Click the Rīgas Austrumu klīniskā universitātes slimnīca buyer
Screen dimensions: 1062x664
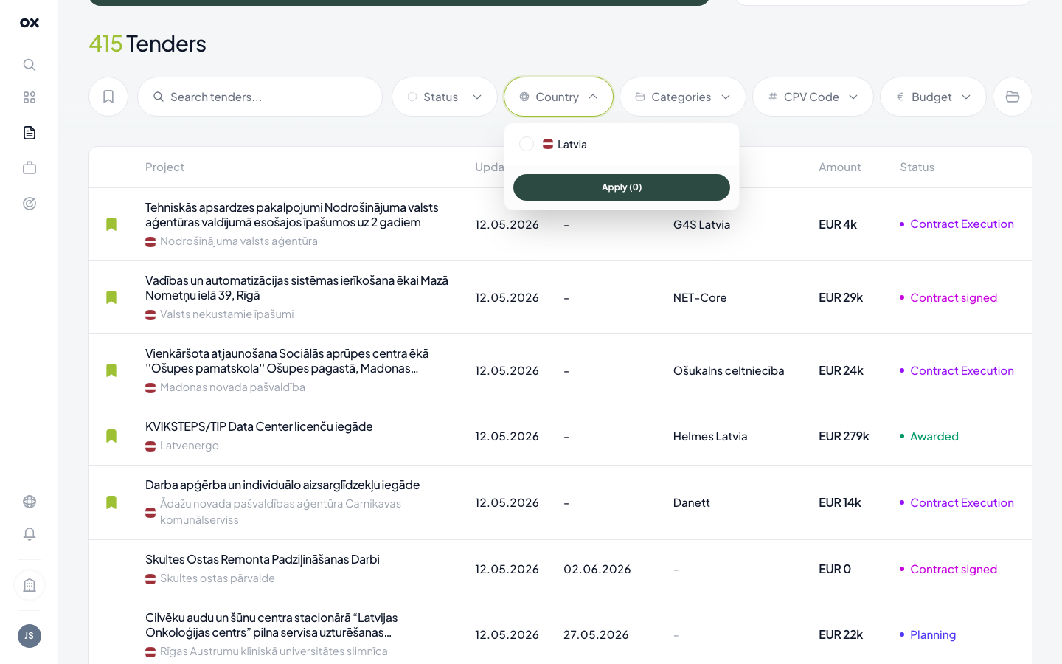tap(274, 651)
